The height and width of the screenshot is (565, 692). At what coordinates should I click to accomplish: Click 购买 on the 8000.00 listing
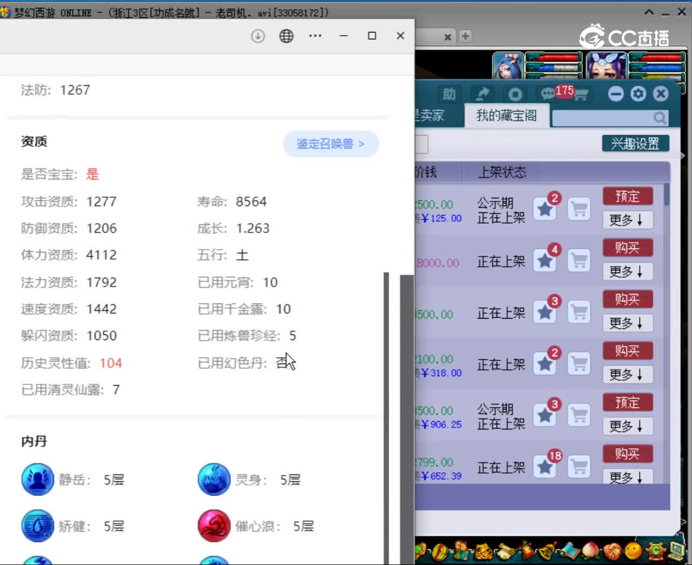628,247
